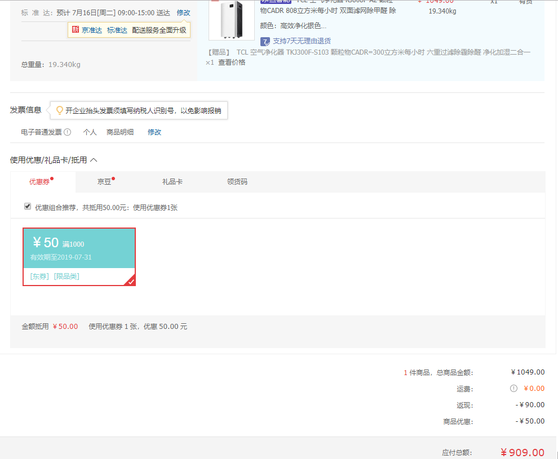Collapse the 使用优惠/礼品卡/抵用 section
This screenshot has width=558, height=459.
click(x=94, y=160)
